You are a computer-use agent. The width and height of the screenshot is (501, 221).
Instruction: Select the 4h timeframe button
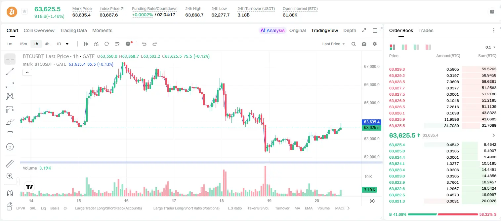click(x=47, y=44)
